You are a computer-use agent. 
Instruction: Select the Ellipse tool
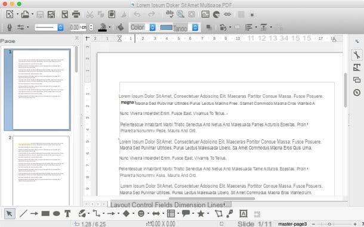click(x=57, y=213)
